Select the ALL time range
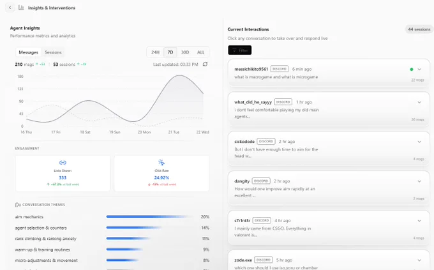 pyautogui.click(x=200, y=52)
